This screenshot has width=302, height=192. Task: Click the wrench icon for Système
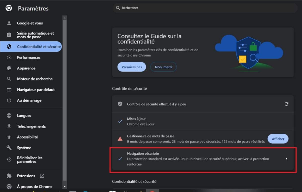(x=9, y=148)
